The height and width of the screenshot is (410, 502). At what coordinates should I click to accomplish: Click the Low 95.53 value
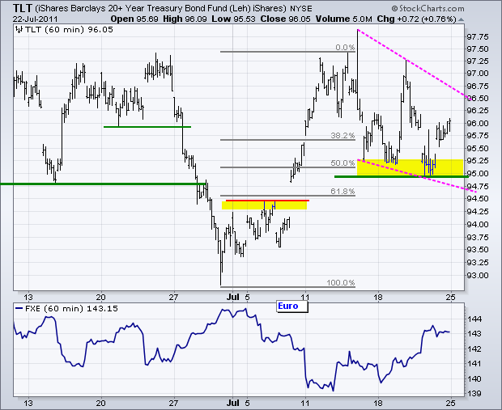(234, 19)
